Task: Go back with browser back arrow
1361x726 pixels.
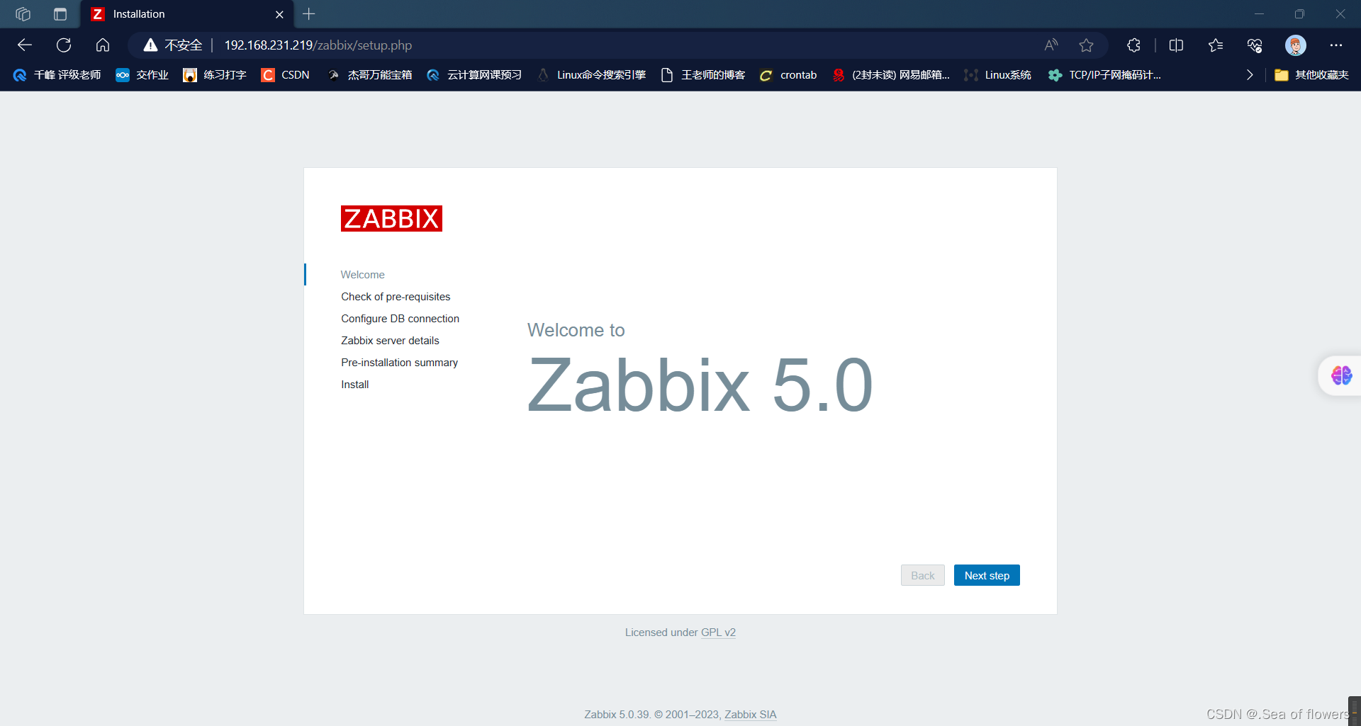Action: (x=25, y=45)
